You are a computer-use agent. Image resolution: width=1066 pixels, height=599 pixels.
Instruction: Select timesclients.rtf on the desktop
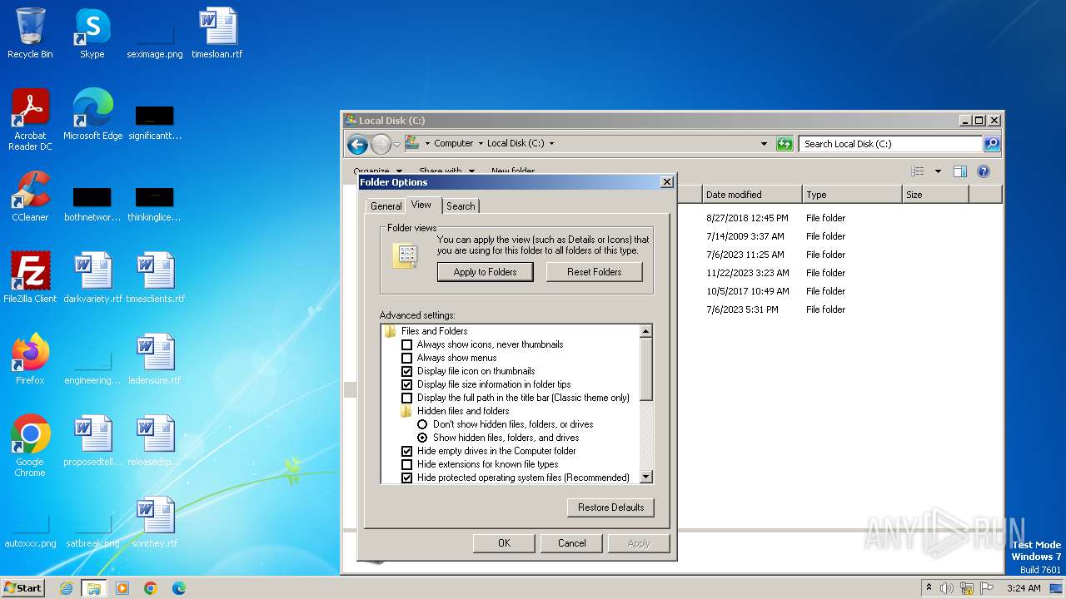(x=155, y=278)
